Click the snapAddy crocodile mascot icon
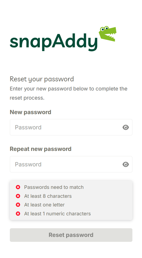Viewport: 142px width, 258px height. (108, 34)
